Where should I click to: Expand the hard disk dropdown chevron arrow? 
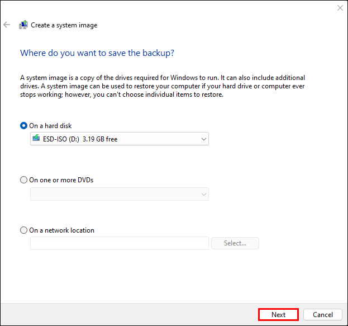click(203, 139)
